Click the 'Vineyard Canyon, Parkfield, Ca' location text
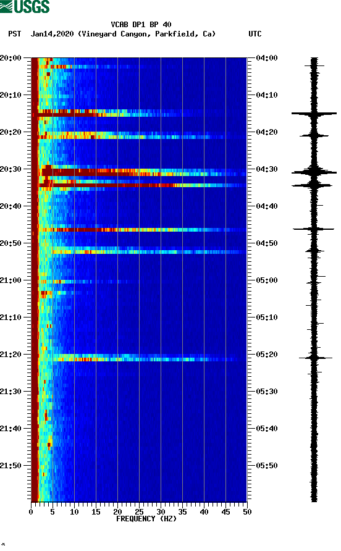341x551 pixels. click(146, 34)
